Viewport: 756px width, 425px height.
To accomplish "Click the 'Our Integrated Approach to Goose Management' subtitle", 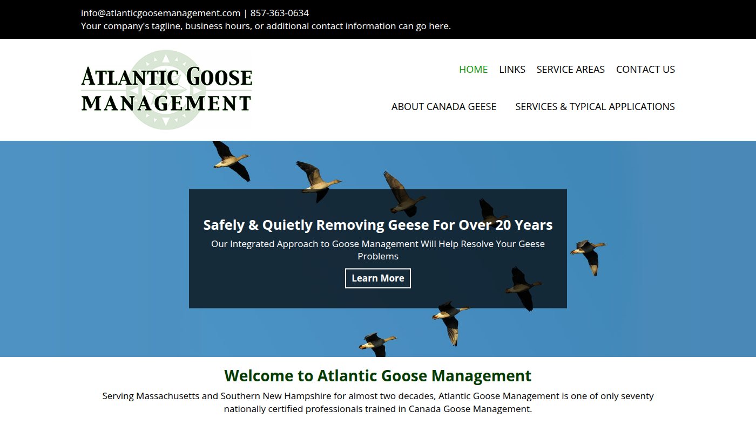I will coord(378,250).
